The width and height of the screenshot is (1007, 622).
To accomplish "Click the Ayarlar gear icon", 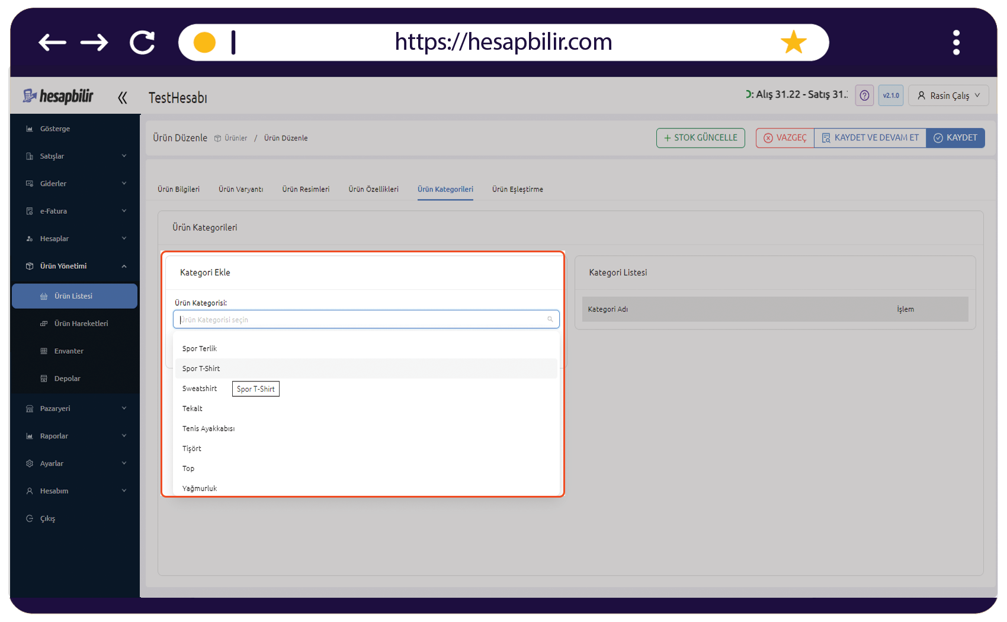I will pyautogui.click(x=30, y=464).
